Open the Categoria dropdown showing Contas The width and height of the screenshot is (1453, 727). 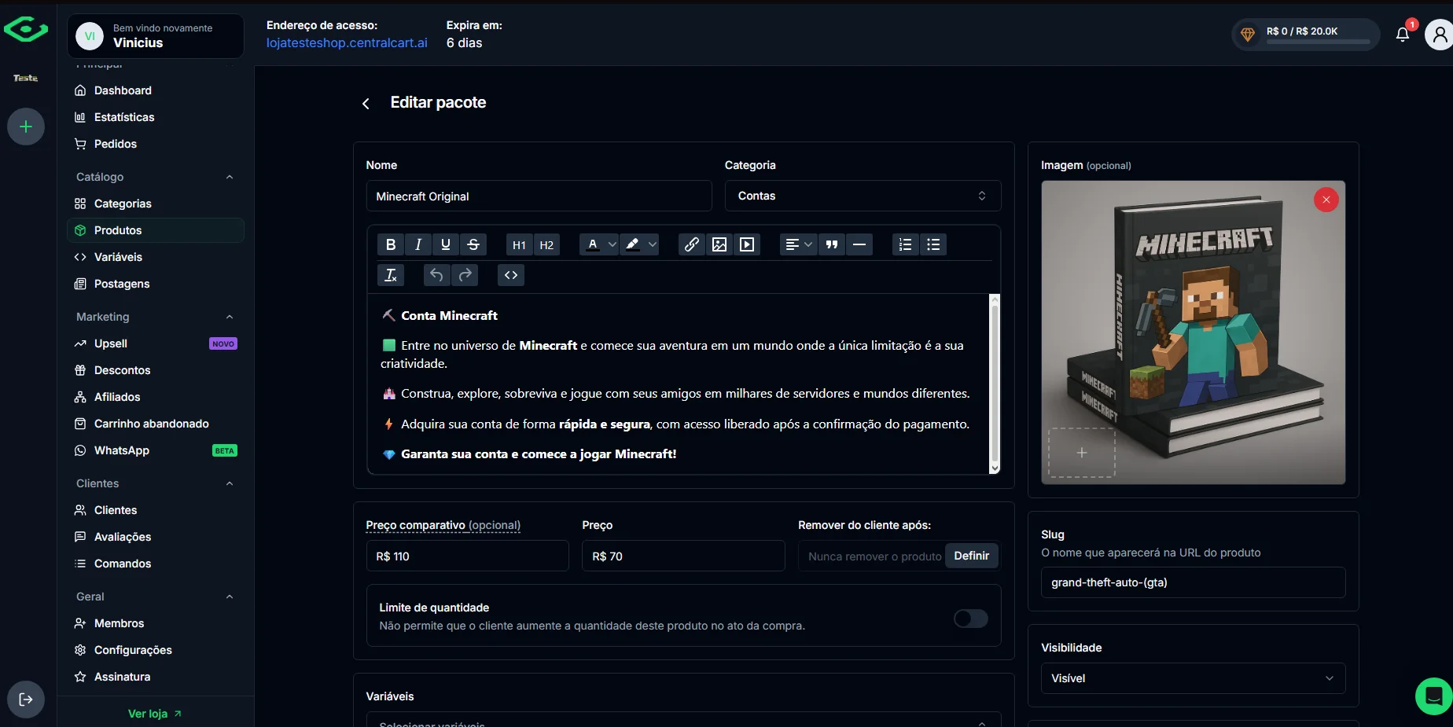point(863,196)
